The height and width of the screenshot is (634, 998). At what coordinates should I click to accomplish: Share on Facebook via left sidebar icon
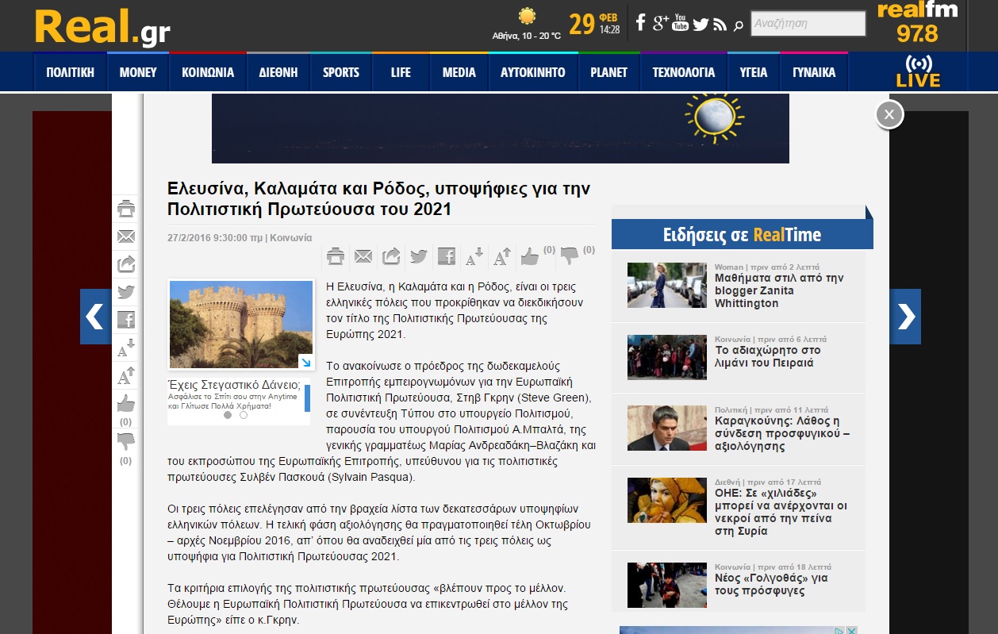(126, 319)
